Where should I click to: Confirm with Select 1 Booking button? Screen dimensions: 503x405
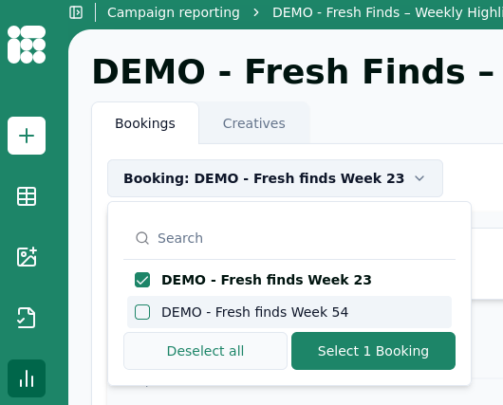[373, 351]
